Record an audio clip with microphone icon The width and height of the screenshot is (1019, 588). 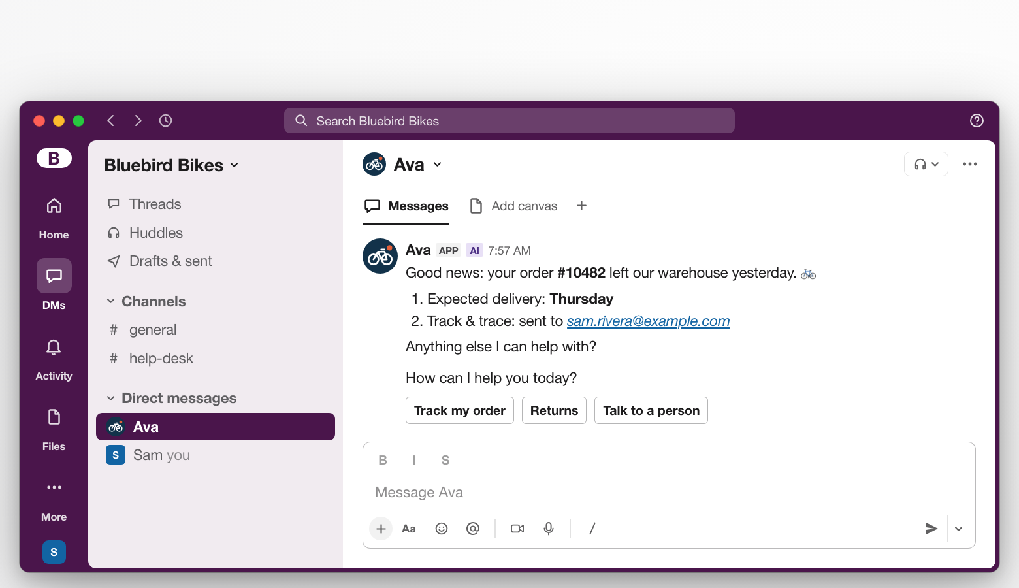(549, 529)
